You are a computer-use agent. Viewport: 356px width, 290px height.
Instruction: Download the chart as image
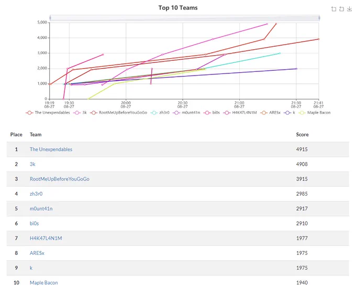[x=349, y=9]
